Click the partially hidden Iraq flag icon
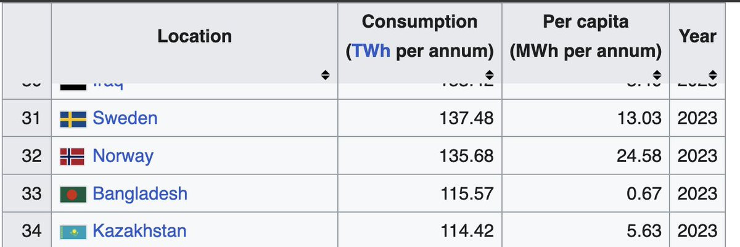The image size is (740, 247). 73,86
